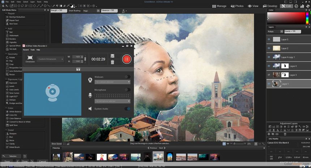Collapse the Repair group
The height and width of the screenshot is (168, 311).
tap(6, 13)
